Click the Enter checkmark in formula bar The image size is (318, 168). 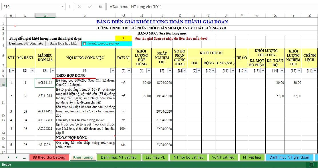coord(90,6)
